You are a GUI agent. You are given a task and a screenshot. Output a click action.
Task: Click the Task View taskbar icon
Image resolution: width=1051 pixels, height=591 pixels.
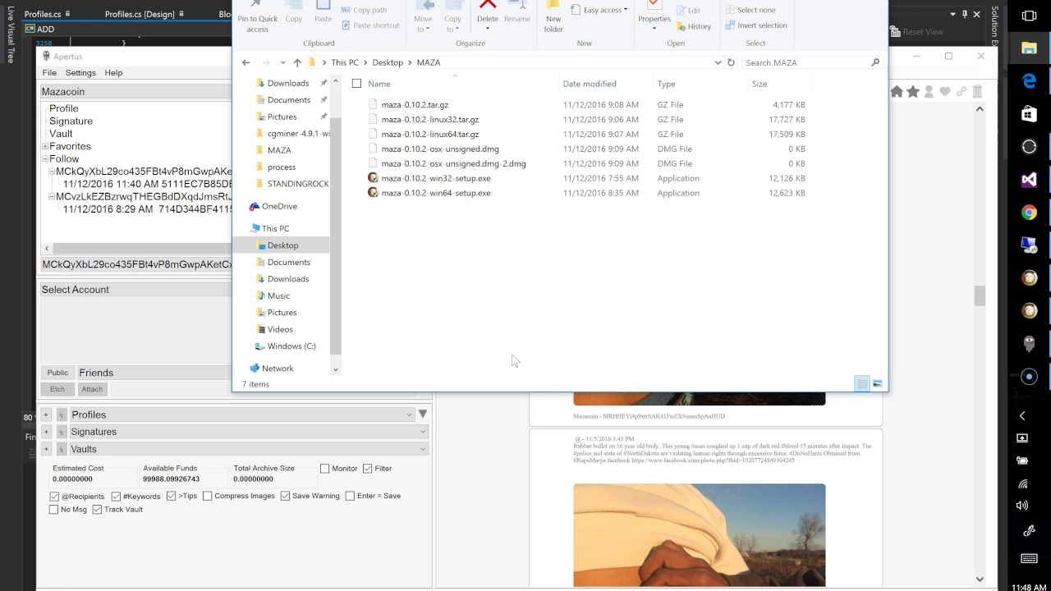click(x=1029, y=15)
